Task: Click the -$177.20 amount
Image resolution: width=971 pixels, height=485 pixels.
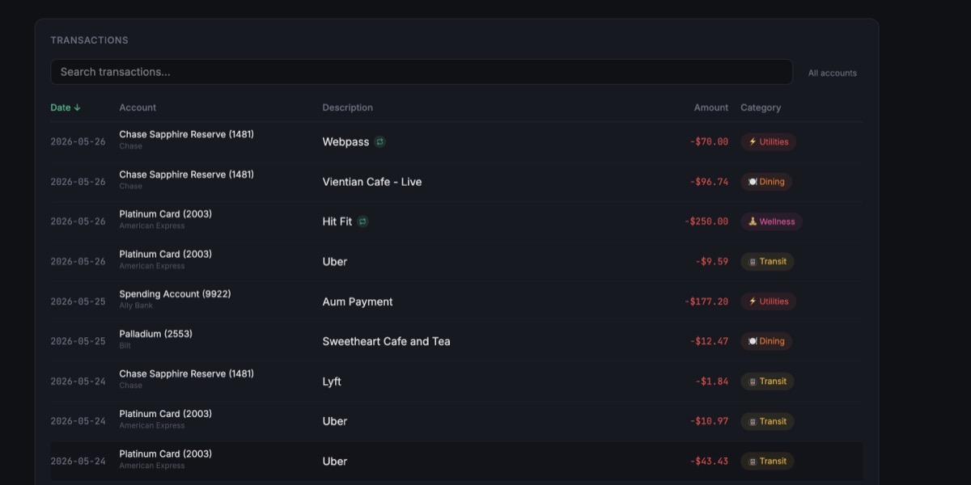Action: pyautogui.click(x=706, y=302)
